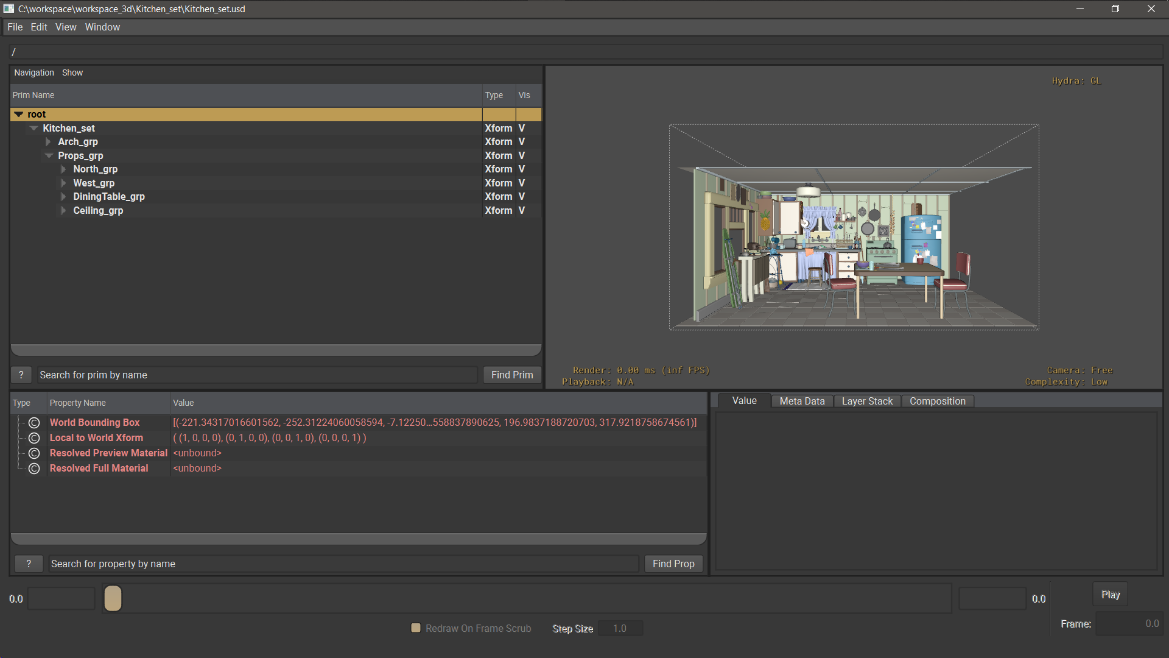Click the prim search help question button
The height and width of the screenshot is (658, 1169).
(21, 375)
